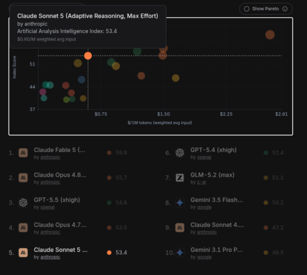The width and height of the screenshot is (307, 275).
Task: Click the Google star icon beside Gemini 3.5 Flash
Action: 180,203
